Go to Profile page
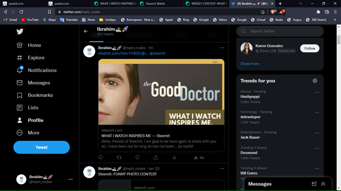This screenshot has width=341, height=191. [30, 120]
